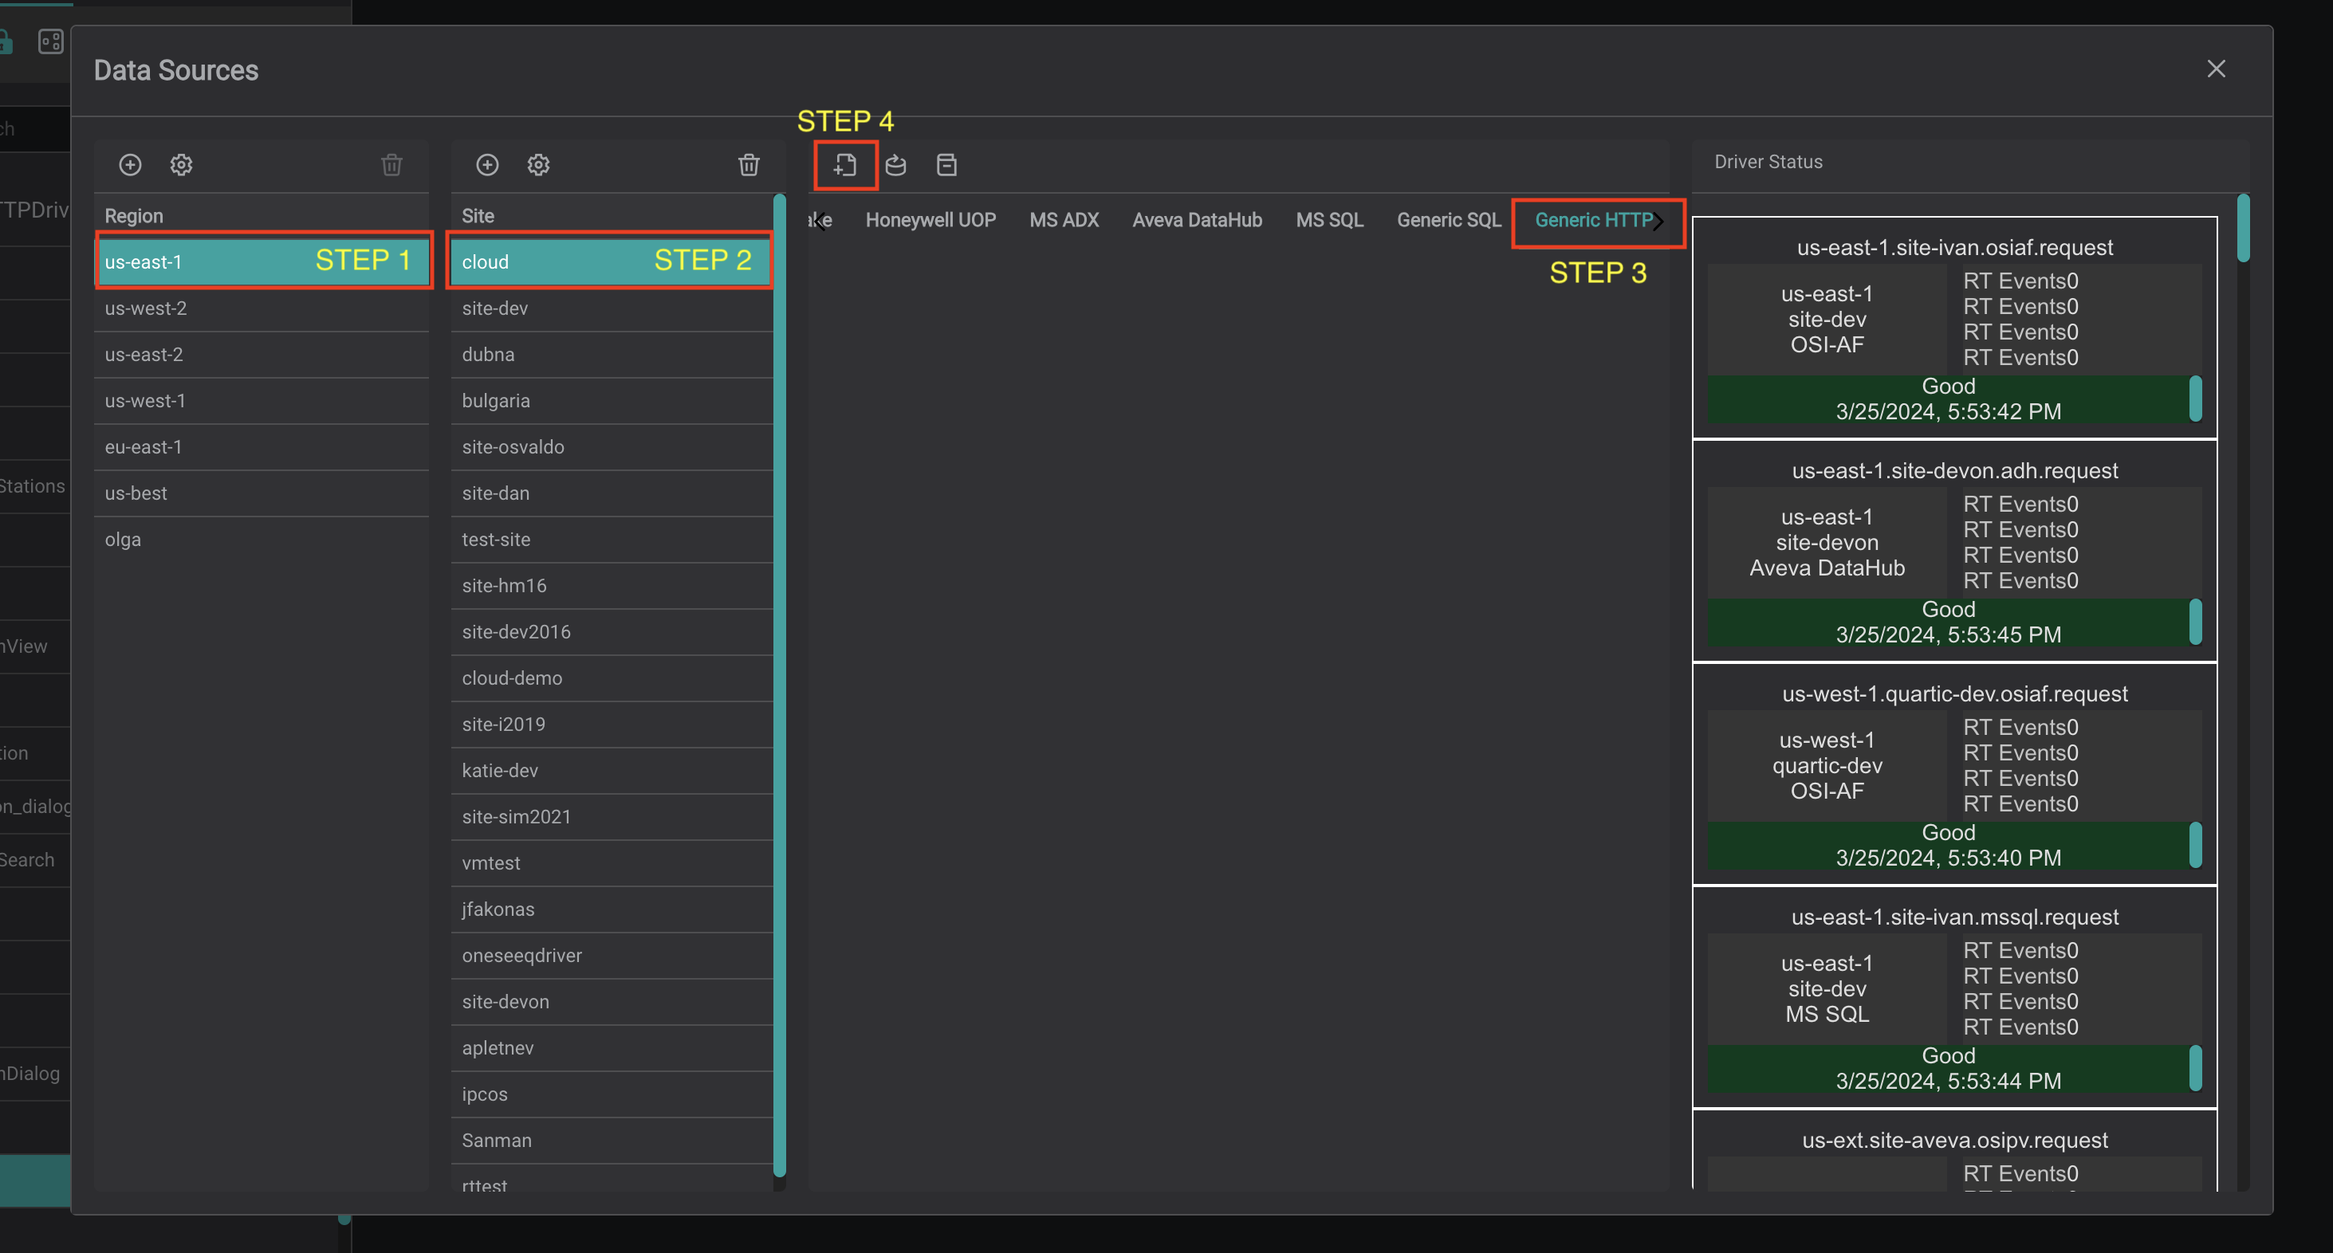The image size is (2333, 1253).
Task: Click Good status bar dated 5:53:42 PM
Action: point(1948,399)
